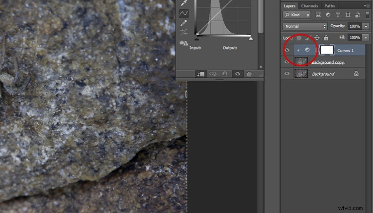
Task: Click the Curves adjustment layer icon
Action: [307, 50]
